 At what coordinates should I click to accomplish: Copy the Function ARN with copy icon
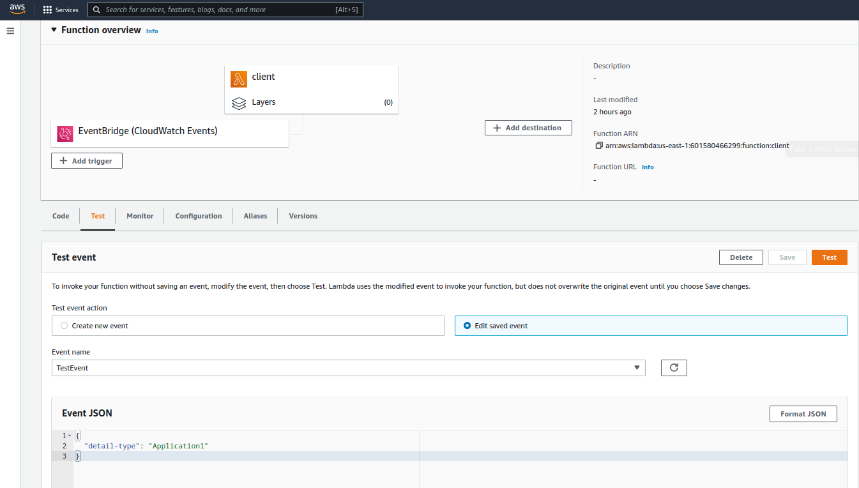point(598,146)
